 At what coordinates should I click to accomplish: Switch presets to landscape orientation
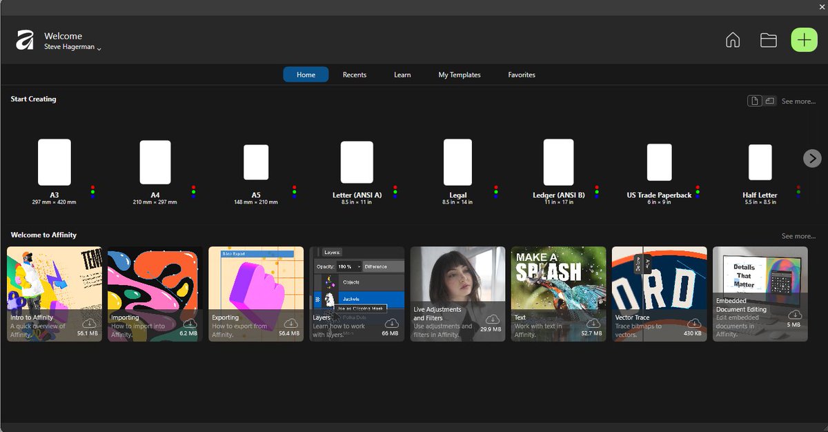770,101
